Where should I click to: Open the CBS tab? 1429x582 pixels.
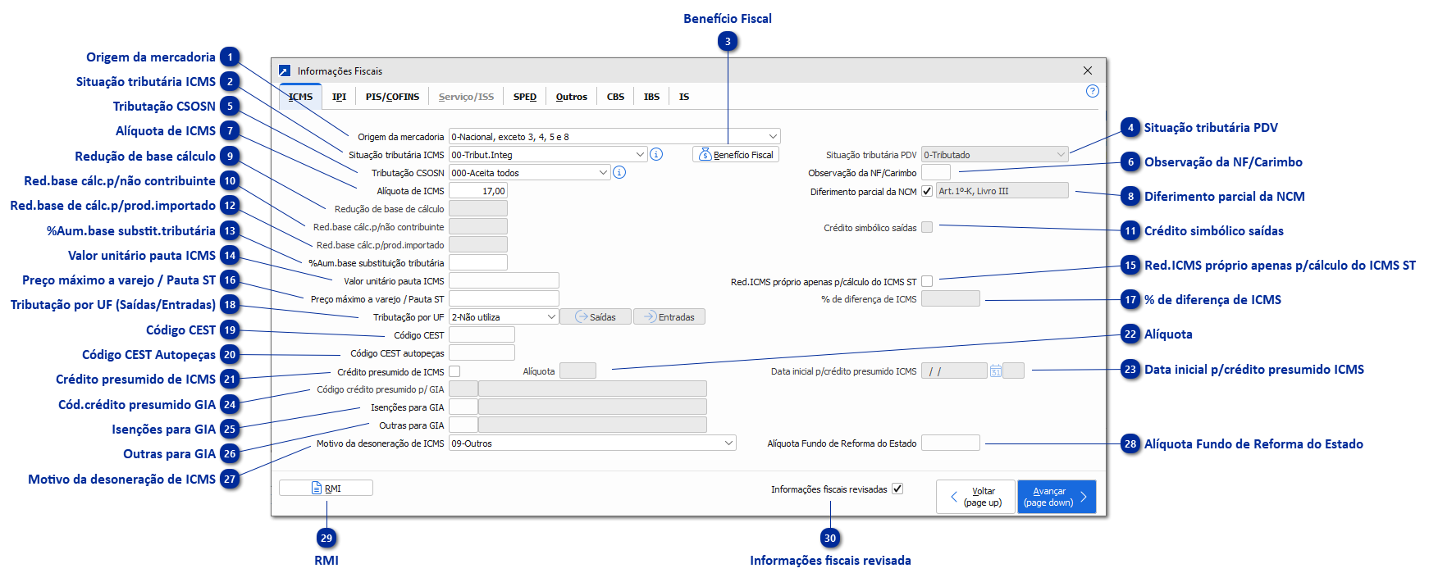(615, 97)
